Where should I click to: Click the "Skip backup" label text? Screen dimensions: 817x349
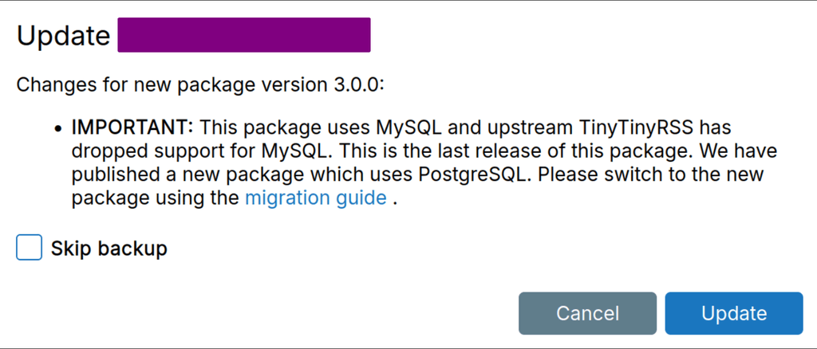tap(109, 248)
